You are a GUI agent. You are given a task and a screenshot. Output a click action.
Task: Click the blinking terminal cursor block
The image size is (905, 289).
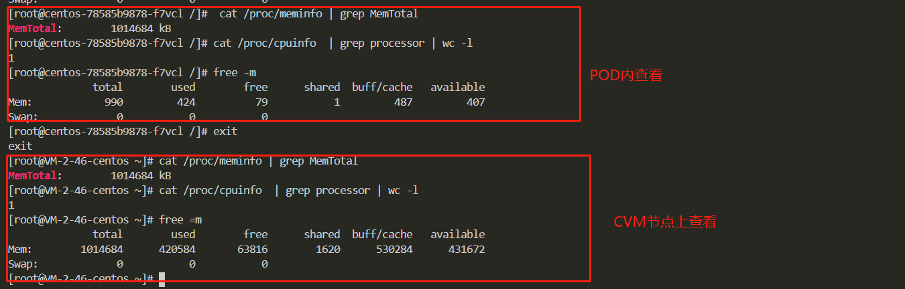[x=162, y=279]
